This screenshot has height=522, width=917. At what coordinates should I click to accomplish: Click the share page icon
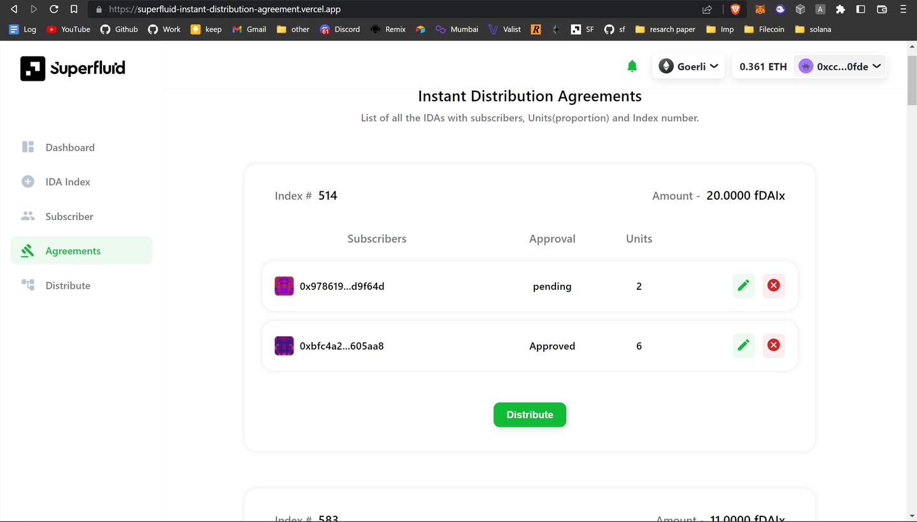[707, 9]
